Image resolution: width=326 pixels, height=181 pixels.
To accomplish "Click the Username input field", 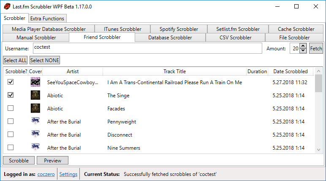I will (x=147, y=48).
